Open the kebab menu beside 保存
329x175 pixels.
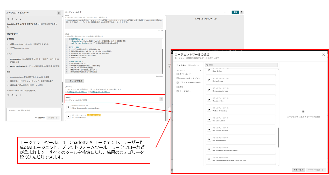[242, 12]
